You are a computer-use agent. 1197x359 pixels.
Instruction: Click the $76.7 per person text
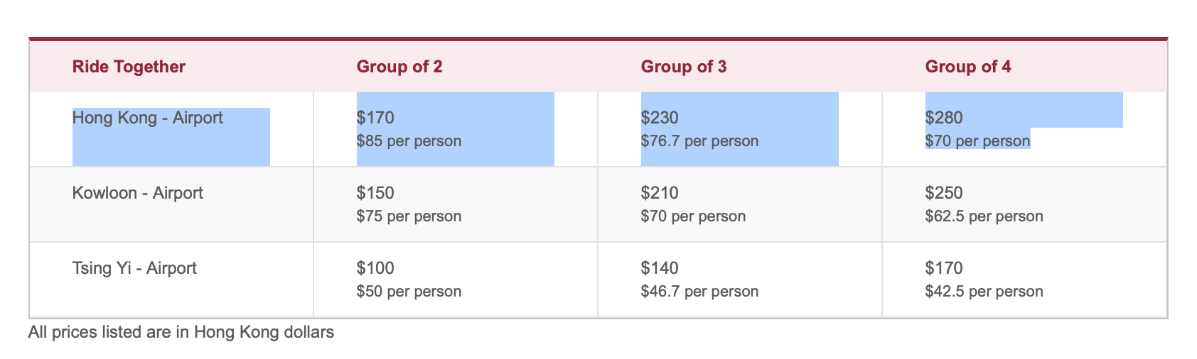[699, 141]
